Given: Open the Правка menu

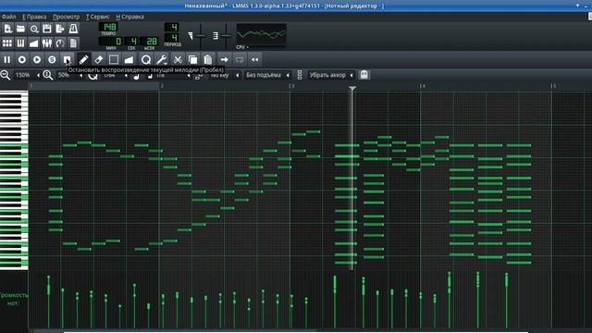Looking at the screenshot, I should click(34, 17).
